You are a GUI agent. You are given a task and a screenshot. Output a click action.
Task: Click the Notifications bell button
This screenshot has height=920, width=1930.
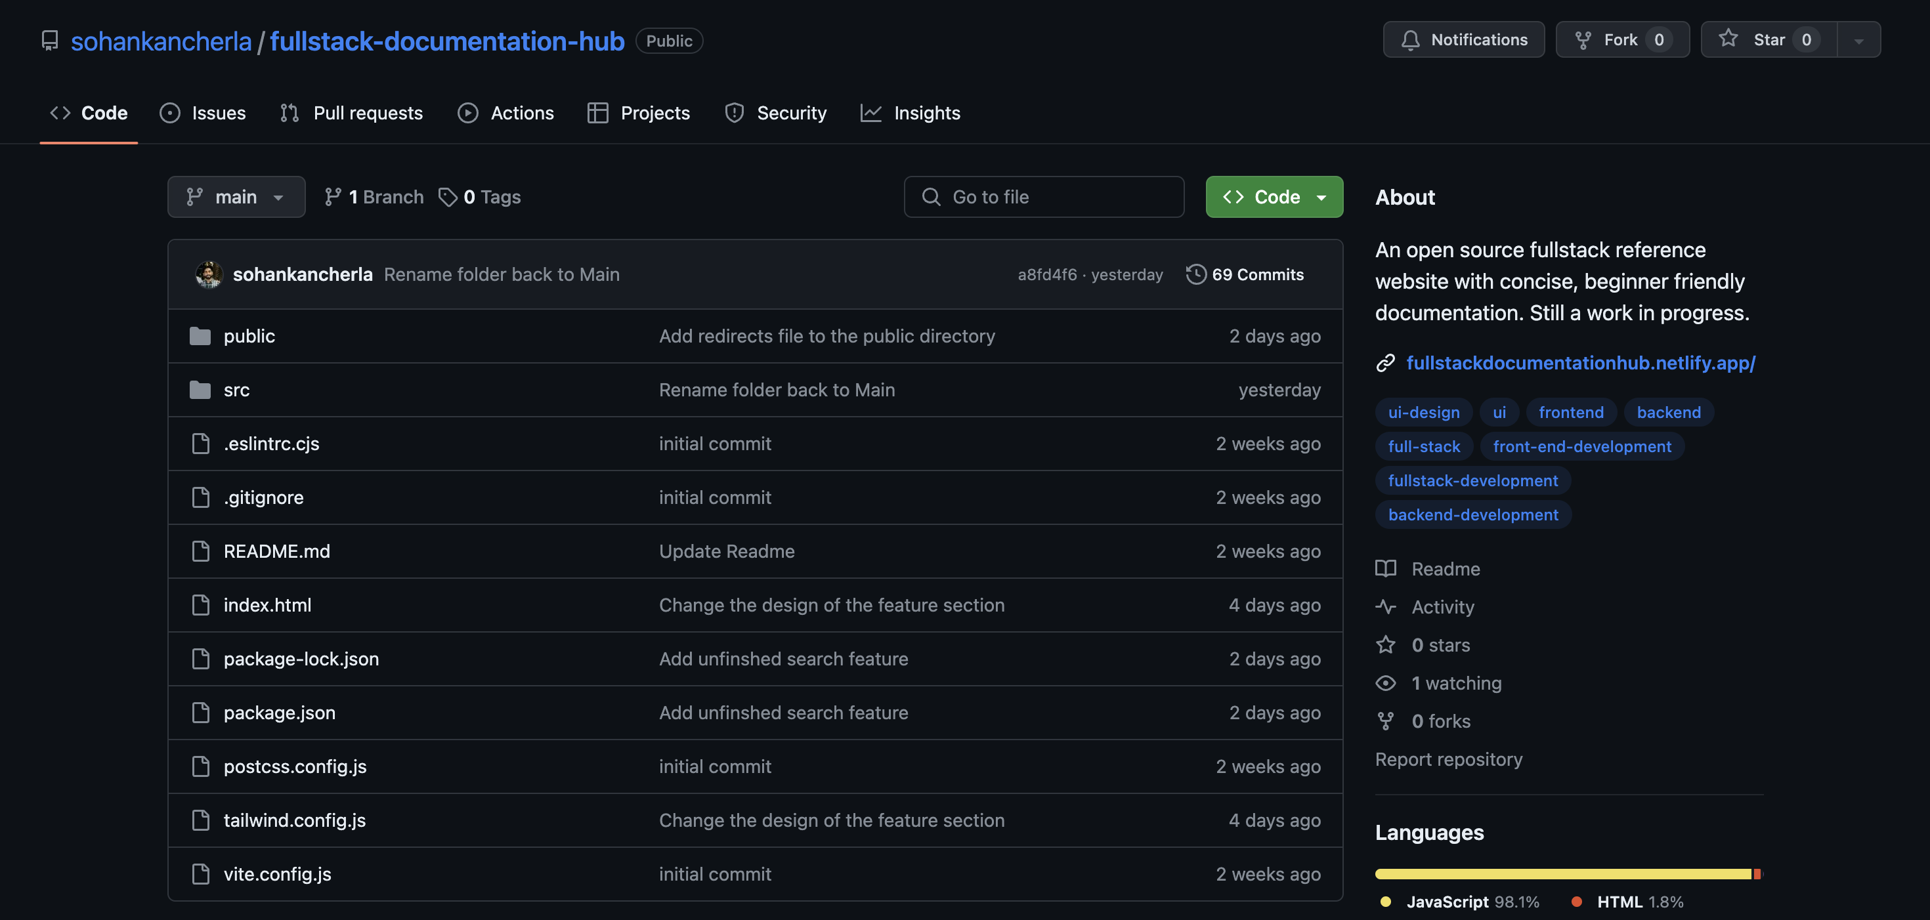tap(1463, 40)
